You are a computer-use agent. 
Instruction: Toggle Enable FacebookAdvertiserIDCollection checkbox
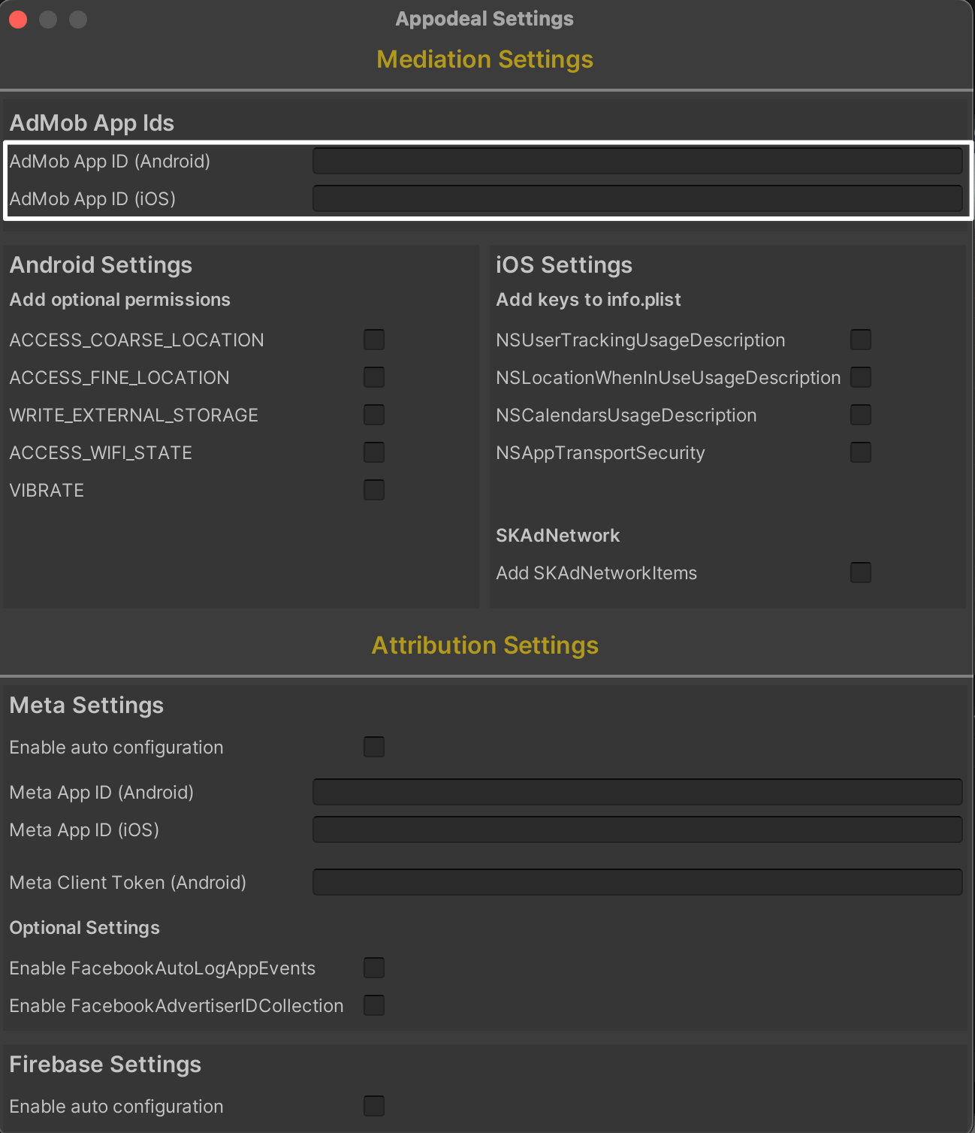[x=374, y=1005]
